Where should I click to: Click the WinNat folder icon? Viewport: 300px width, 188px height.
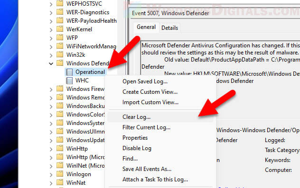60,182
